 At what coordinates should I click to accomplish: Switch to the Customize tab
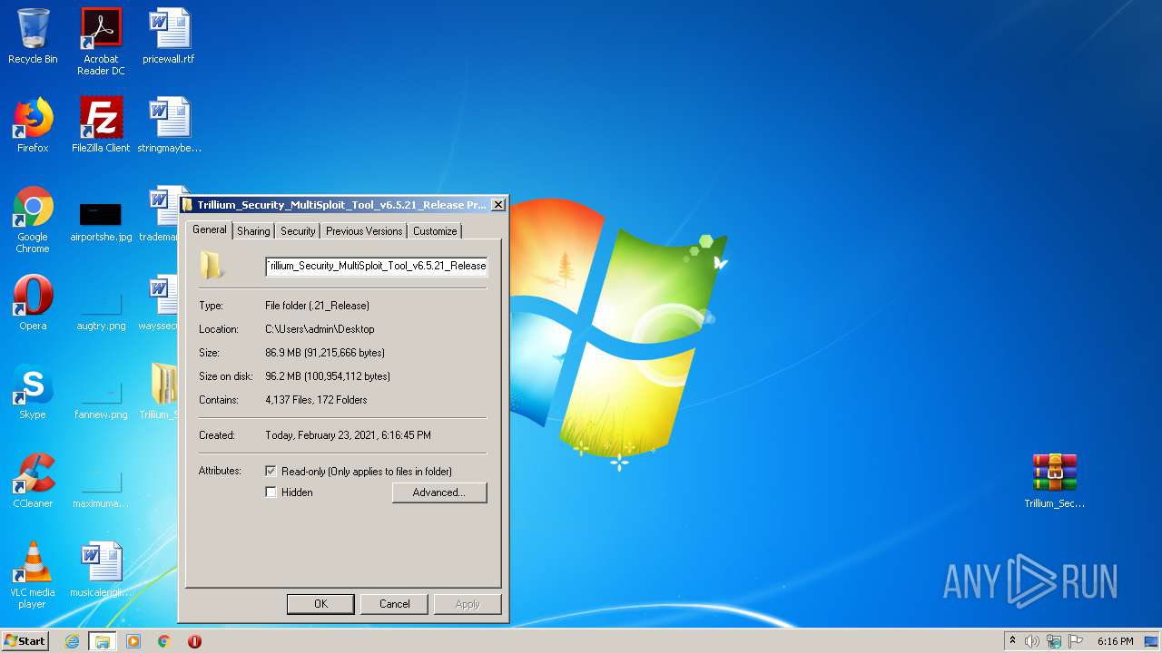pyautogui.click(x=435, y=231)
